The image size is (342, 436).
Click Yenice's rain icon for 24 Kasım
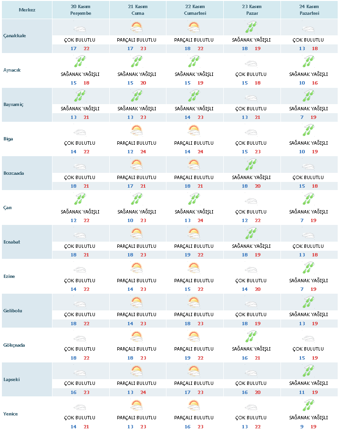[x=308, y=405]
